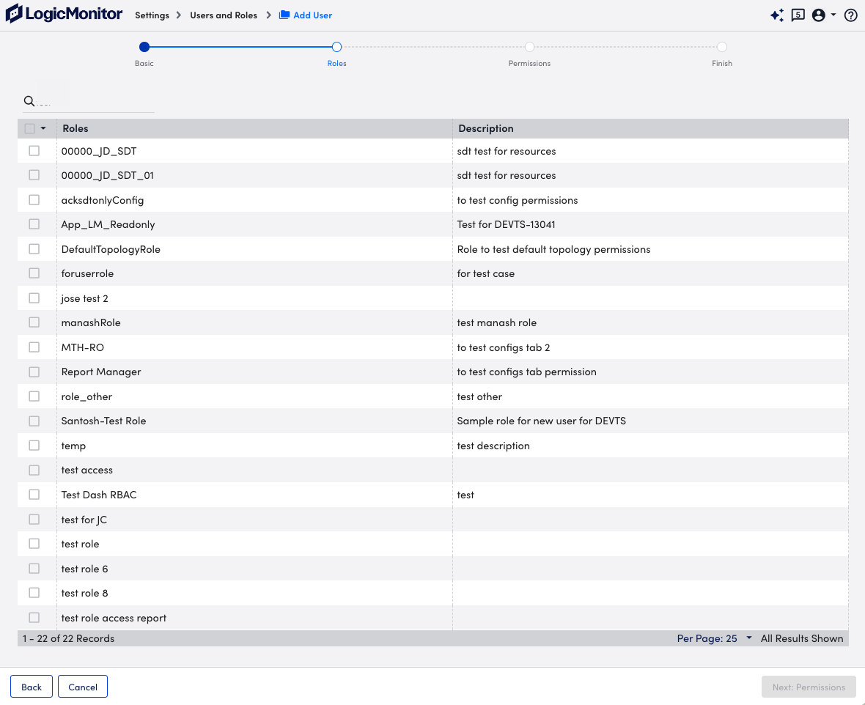Click the Add User folder icon in breadcrumb
This screenshot has width=865, height=705.
(x=284, y=15)
